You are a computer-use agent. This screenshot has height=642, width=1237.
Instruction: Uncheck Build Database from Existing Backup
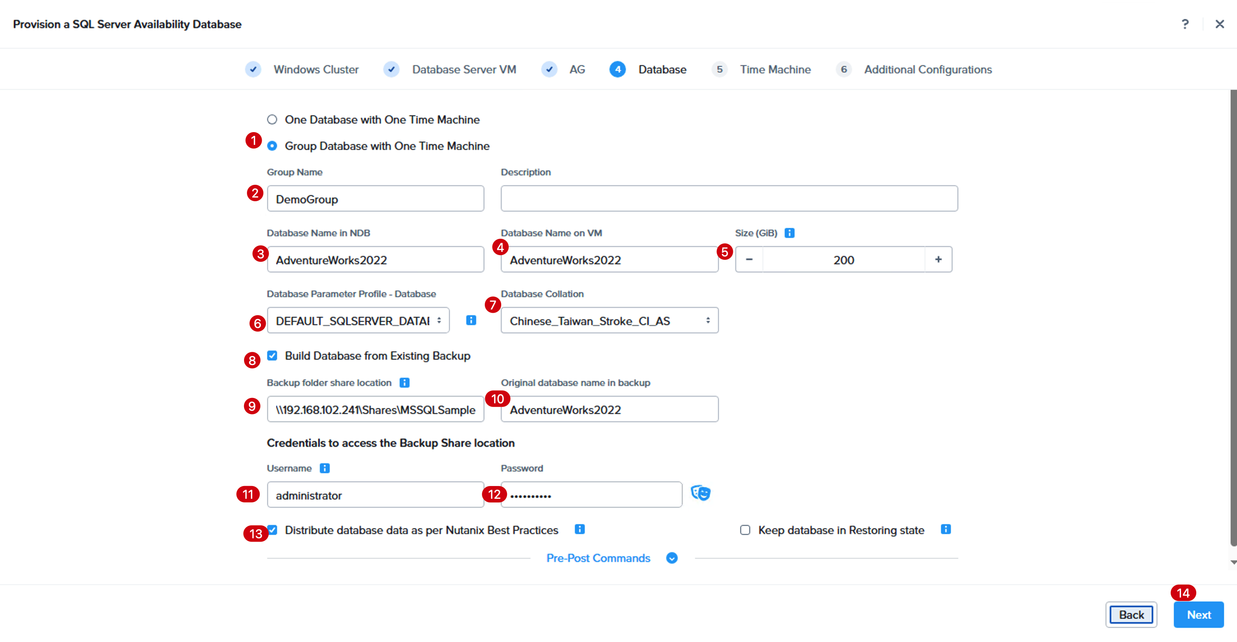coord(272,356)
